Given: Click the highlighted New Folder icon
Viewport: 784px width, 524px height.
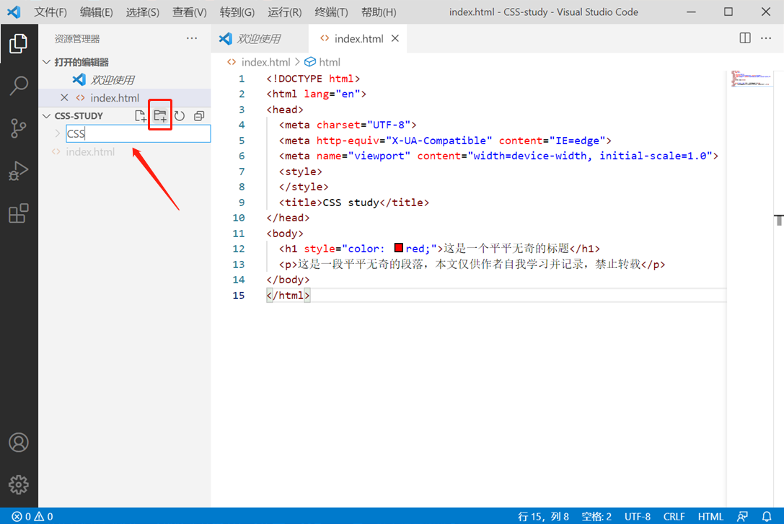Looking at the screenshot, I should tap(160, 115).
